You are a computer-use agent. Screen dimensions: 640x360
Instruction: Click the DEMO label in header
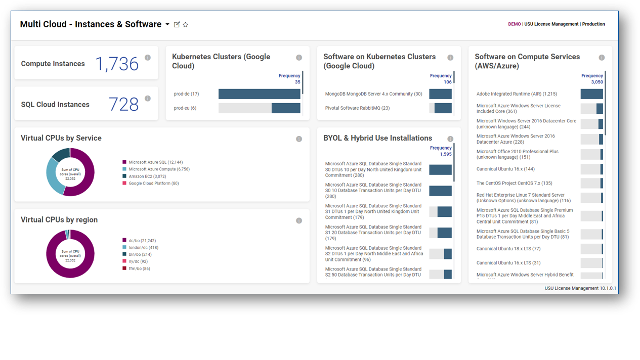point(515,24)
